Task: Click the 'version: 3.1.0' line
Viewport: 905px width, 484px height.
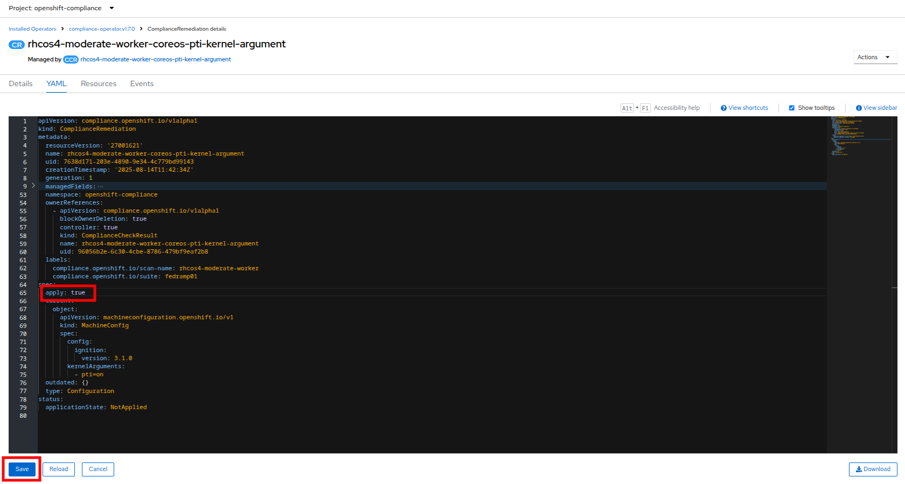Action: click(107, 359)
